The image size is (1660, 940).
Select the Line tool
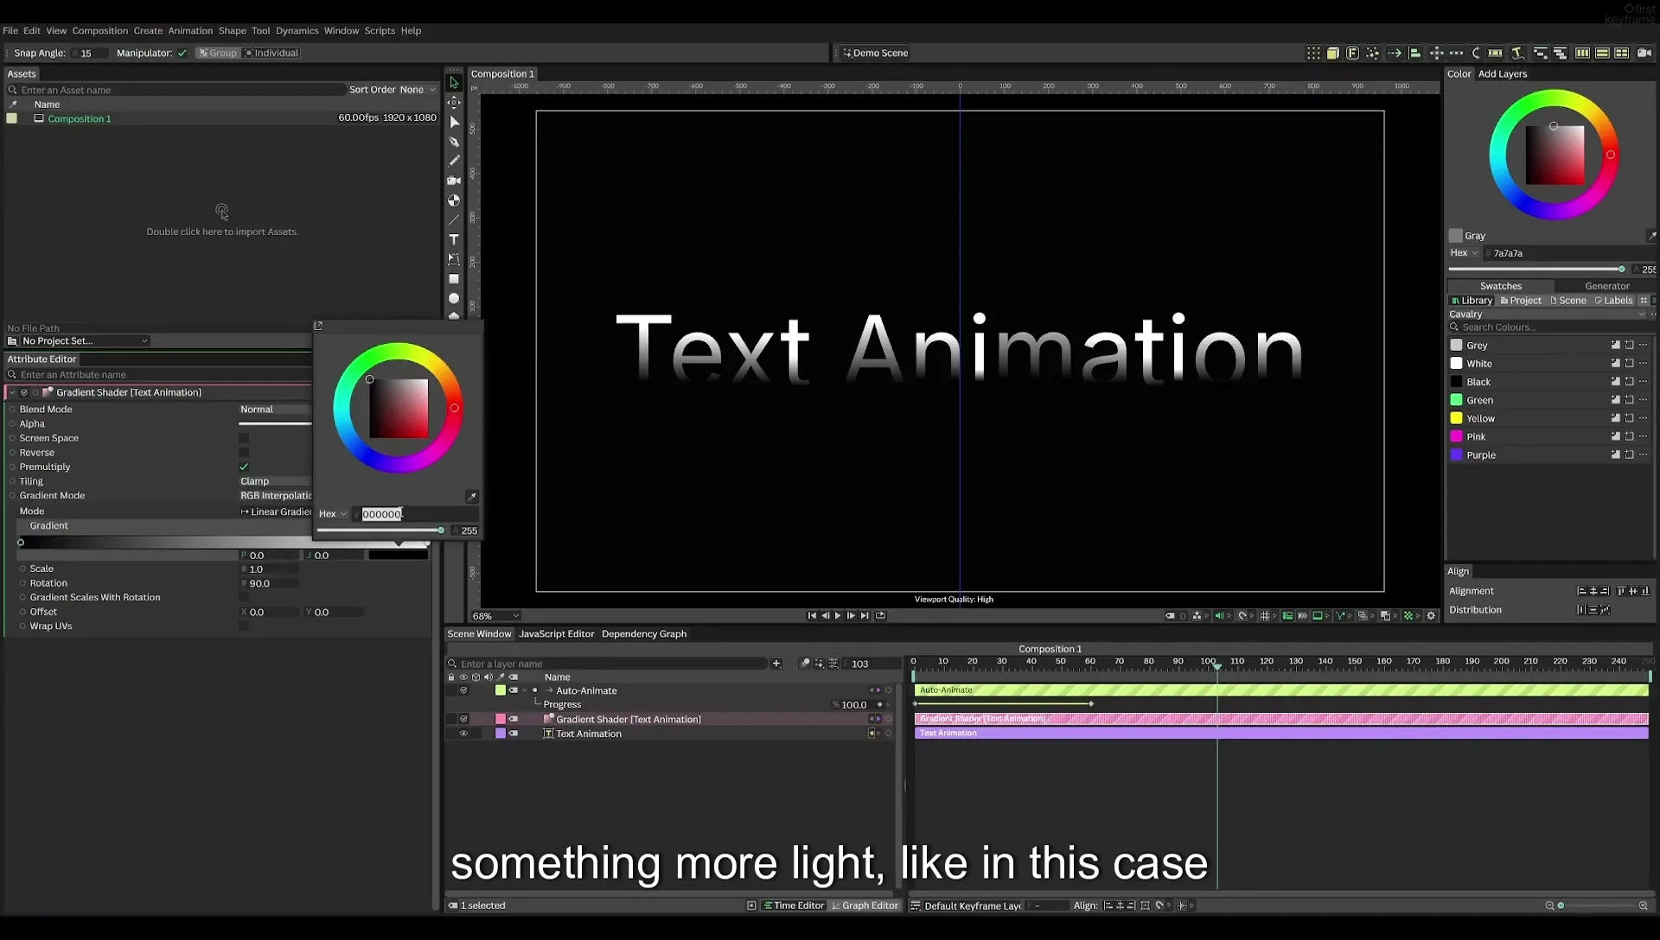click(454, 220)
